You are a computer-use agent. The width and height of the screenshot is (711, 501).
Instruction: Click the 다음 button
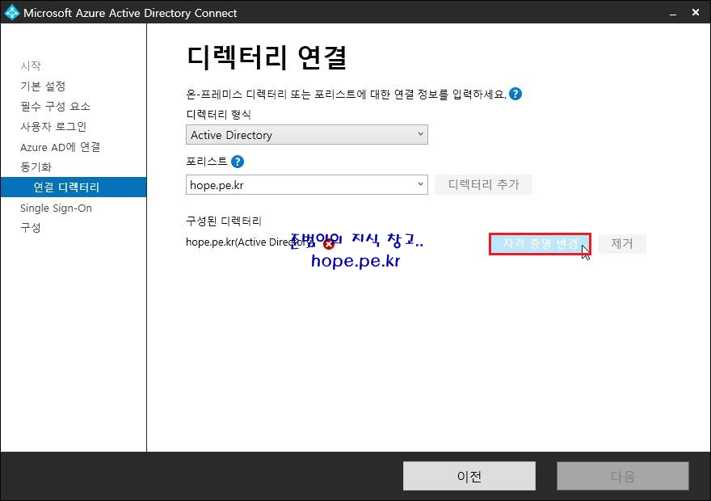click(x=623, y=476)
